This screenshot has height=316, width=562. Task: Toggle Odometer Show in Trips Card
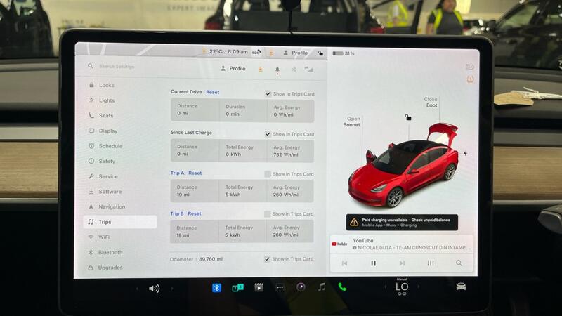tap(267, 259)
